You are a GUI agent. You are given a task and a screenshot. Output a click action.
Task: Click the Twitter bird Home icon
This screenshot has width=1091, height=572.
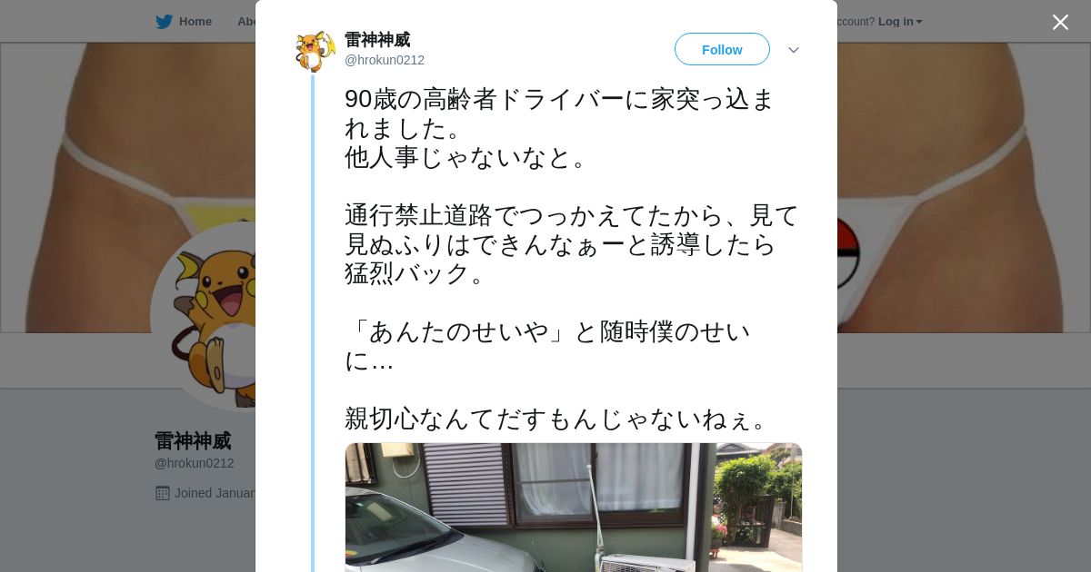(x=164, y=22)
